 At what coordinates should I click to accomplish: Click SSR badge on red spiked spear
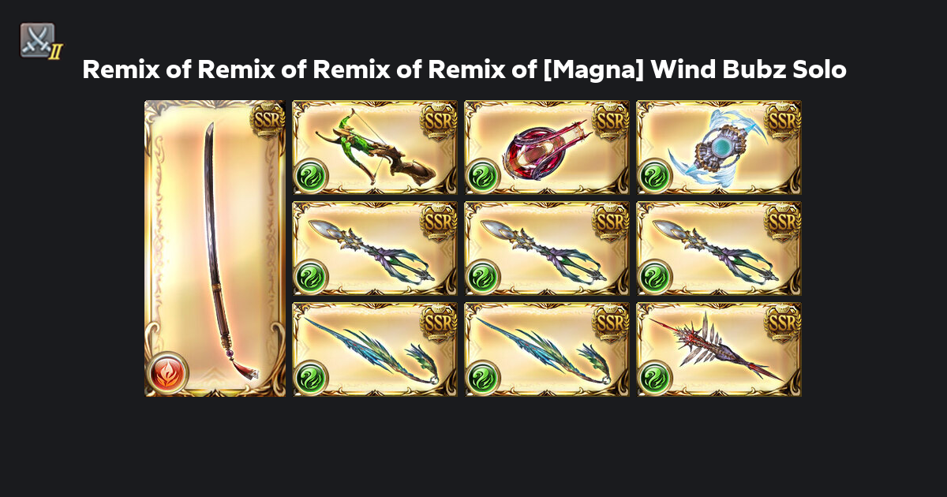click(x=783, y=321)
